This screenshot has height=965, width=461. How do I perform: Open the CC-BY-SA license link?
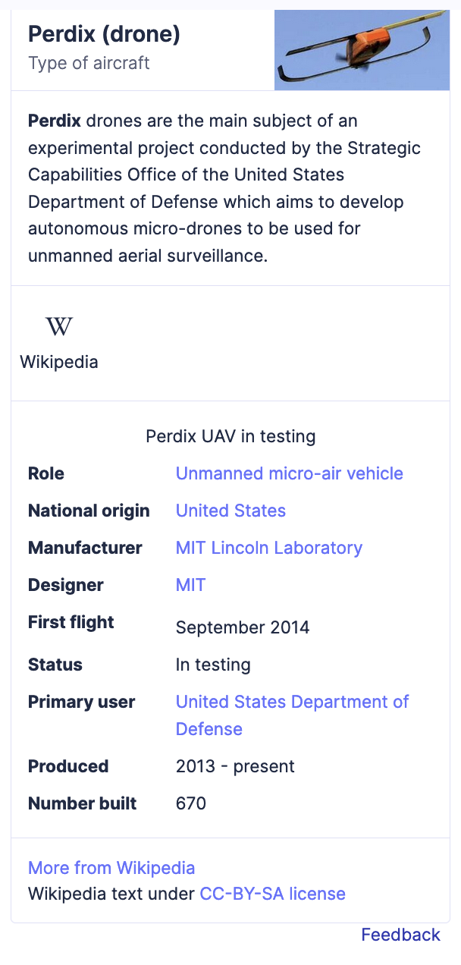pos(272,894)
